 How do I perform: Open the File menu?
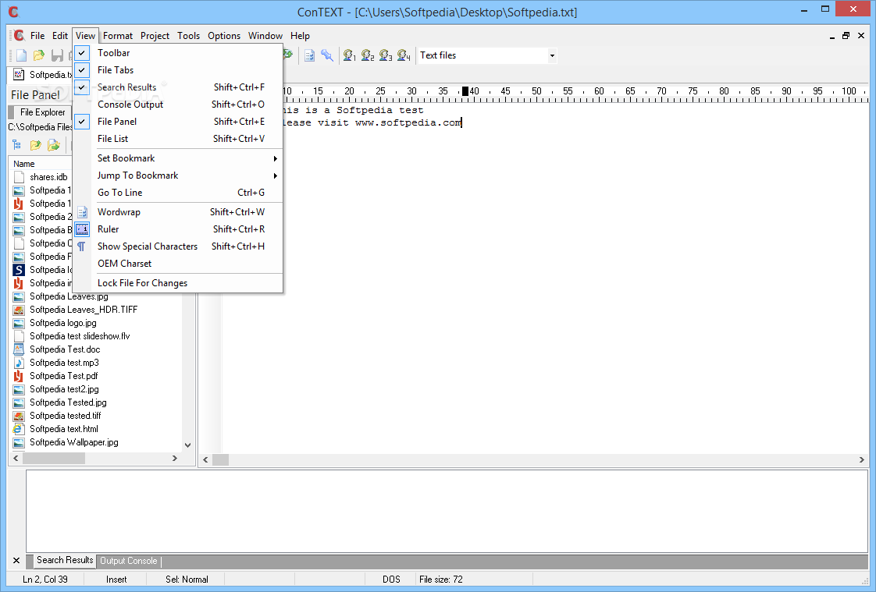(x=37, y=36)
